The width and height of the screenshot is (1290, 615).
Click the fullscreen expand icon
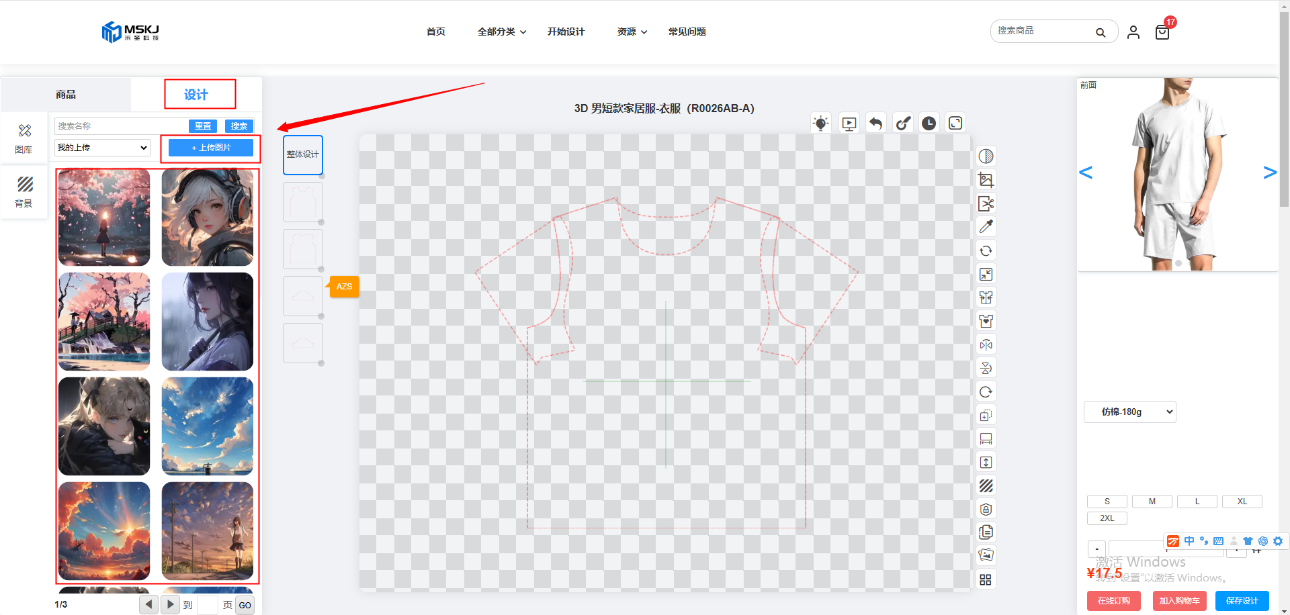[x=955, y=123]
